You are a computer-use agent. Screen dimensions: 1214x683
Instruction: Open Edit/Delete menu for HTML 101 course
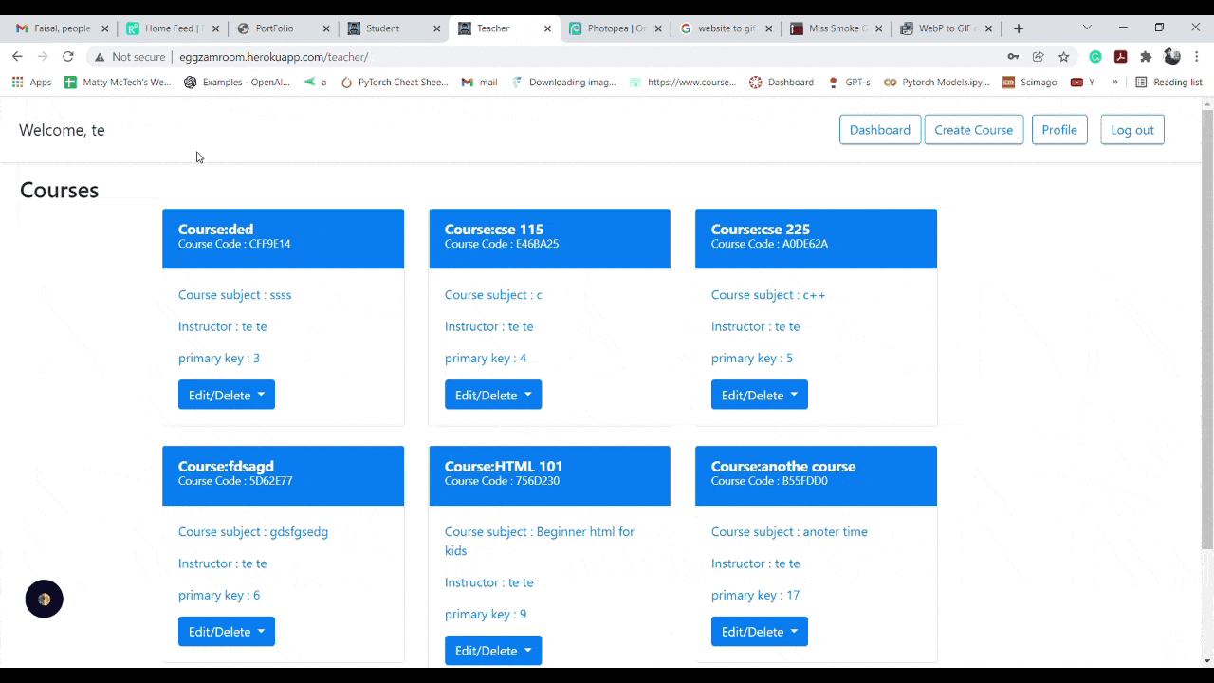point(492,651)
